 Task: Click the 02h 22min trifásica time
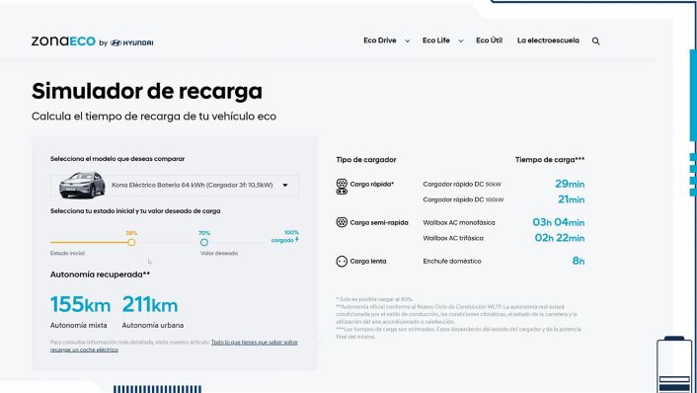tap(559, 238)
